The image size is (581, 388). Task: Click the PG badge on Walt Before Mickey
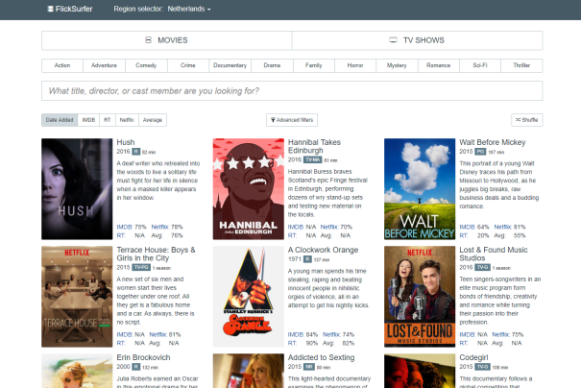tap(480, 152)
